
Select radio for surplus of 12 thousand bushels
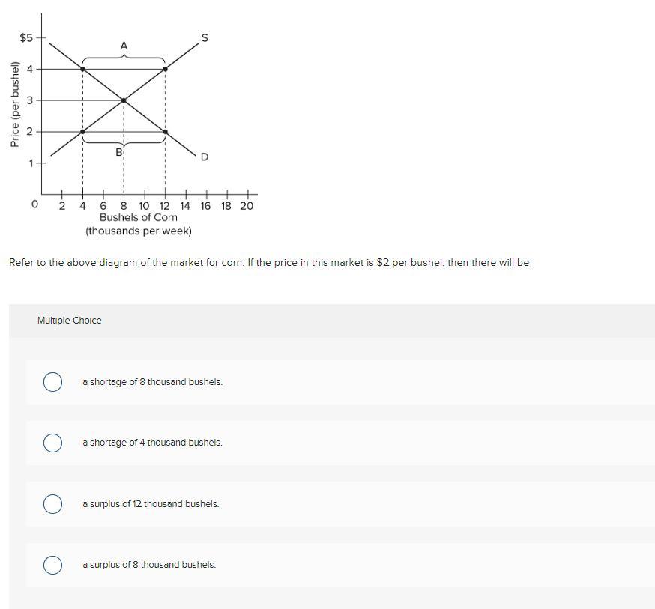click(52, 504)
